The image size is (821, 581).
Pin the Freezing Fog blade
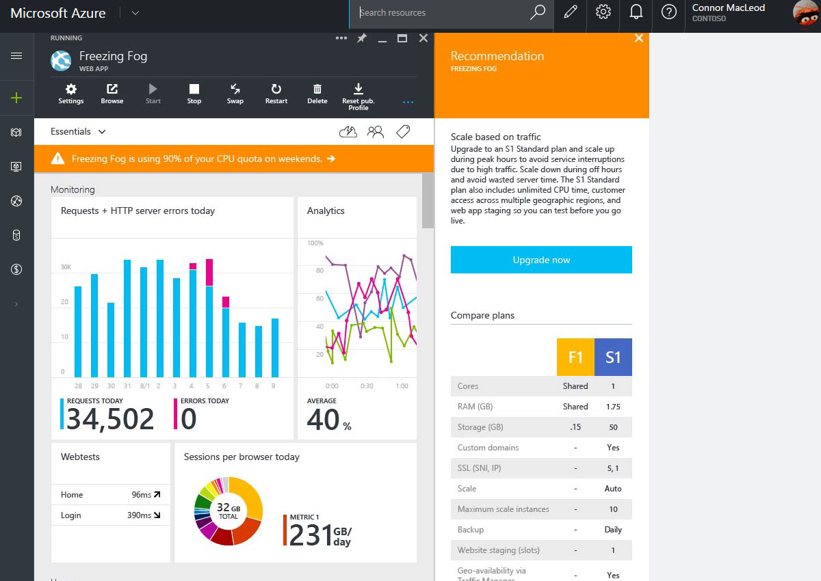(362, 38)
